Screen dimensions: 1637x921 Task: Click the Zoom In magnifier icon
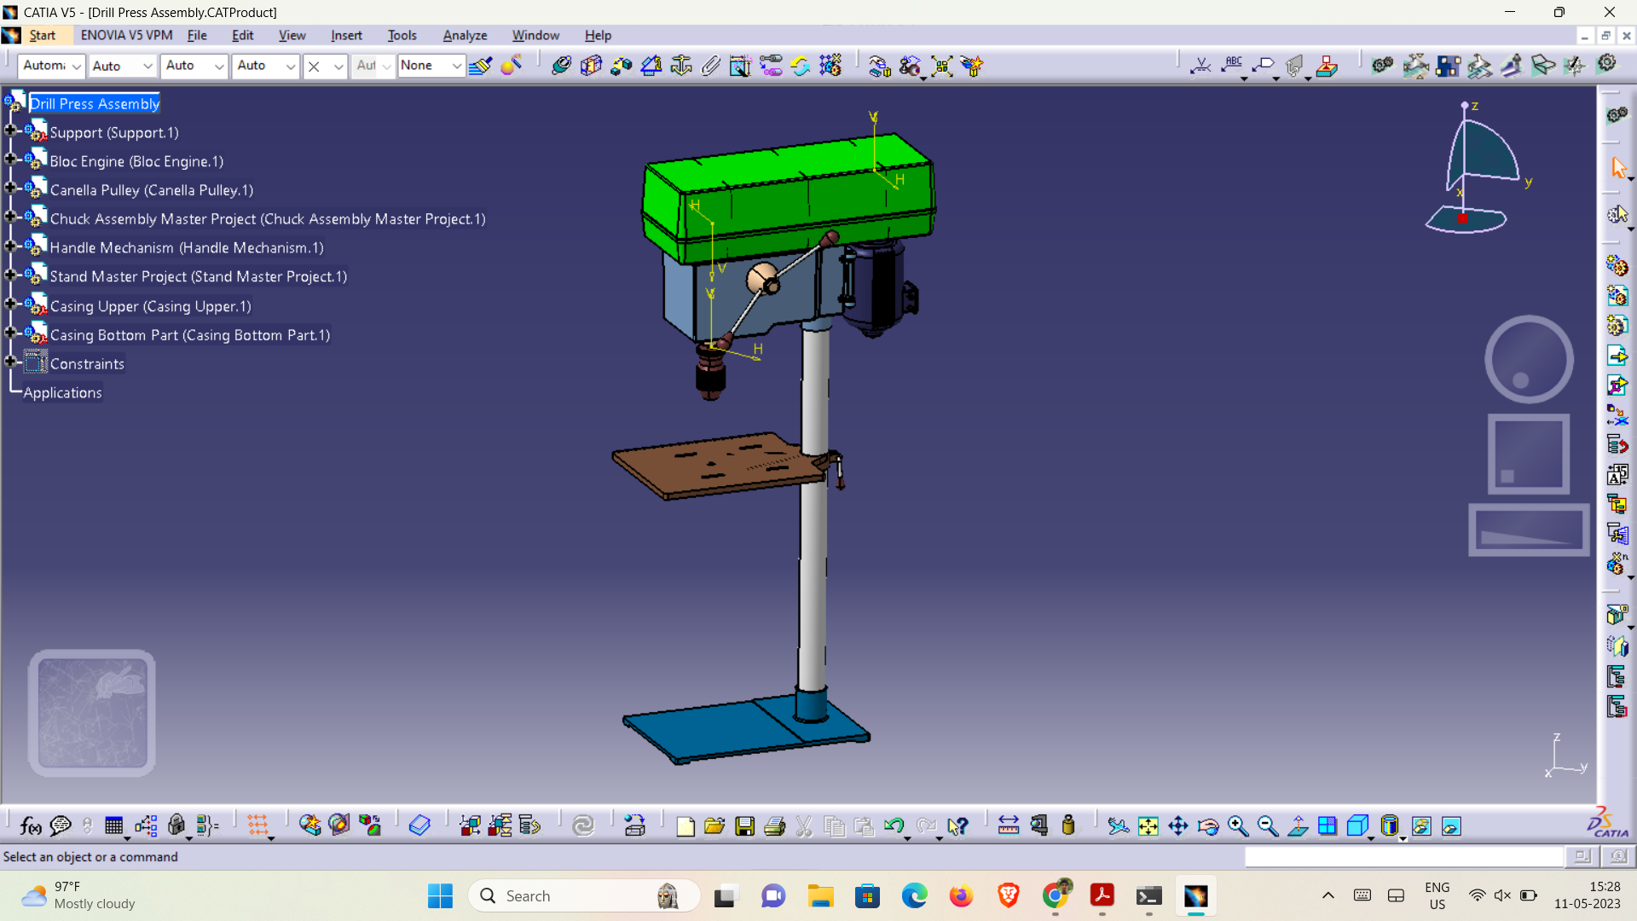[x=1238, y=825]
